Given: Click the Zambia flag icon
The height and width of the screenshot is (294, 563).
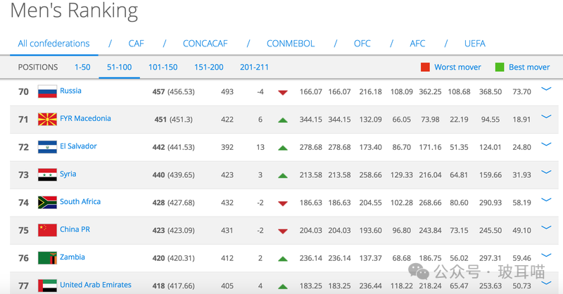Looking at the screenshot, I should click(x=47, y=257).
